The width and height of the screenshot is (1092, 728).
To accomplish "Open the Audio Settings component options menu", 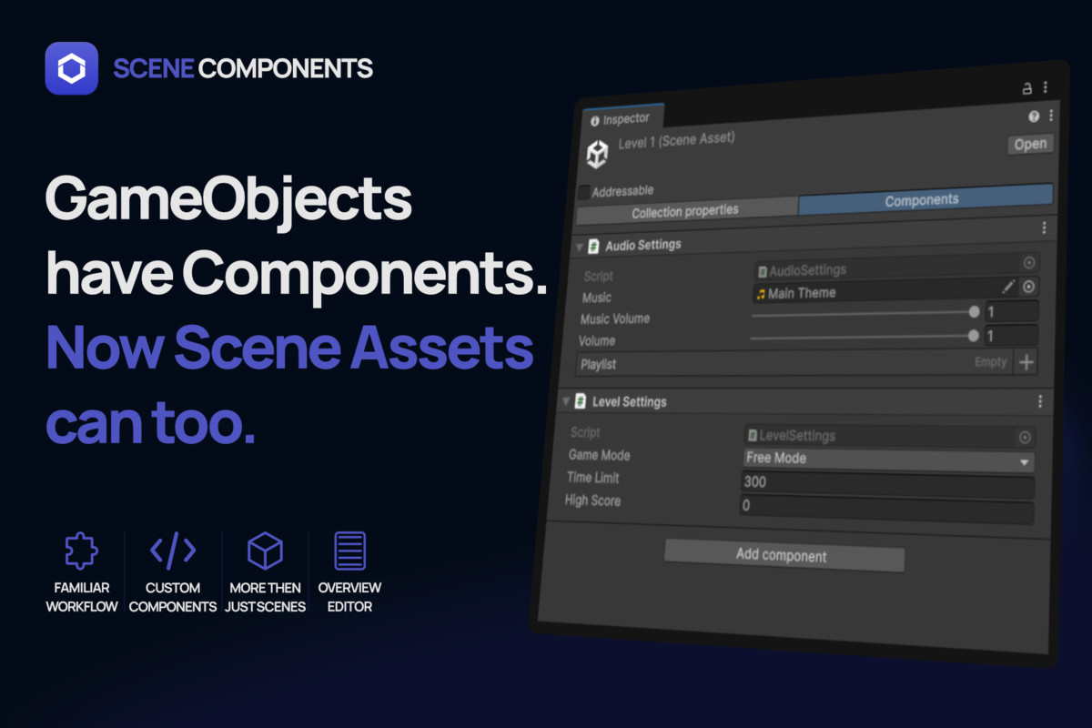I will pos(1044,227).
